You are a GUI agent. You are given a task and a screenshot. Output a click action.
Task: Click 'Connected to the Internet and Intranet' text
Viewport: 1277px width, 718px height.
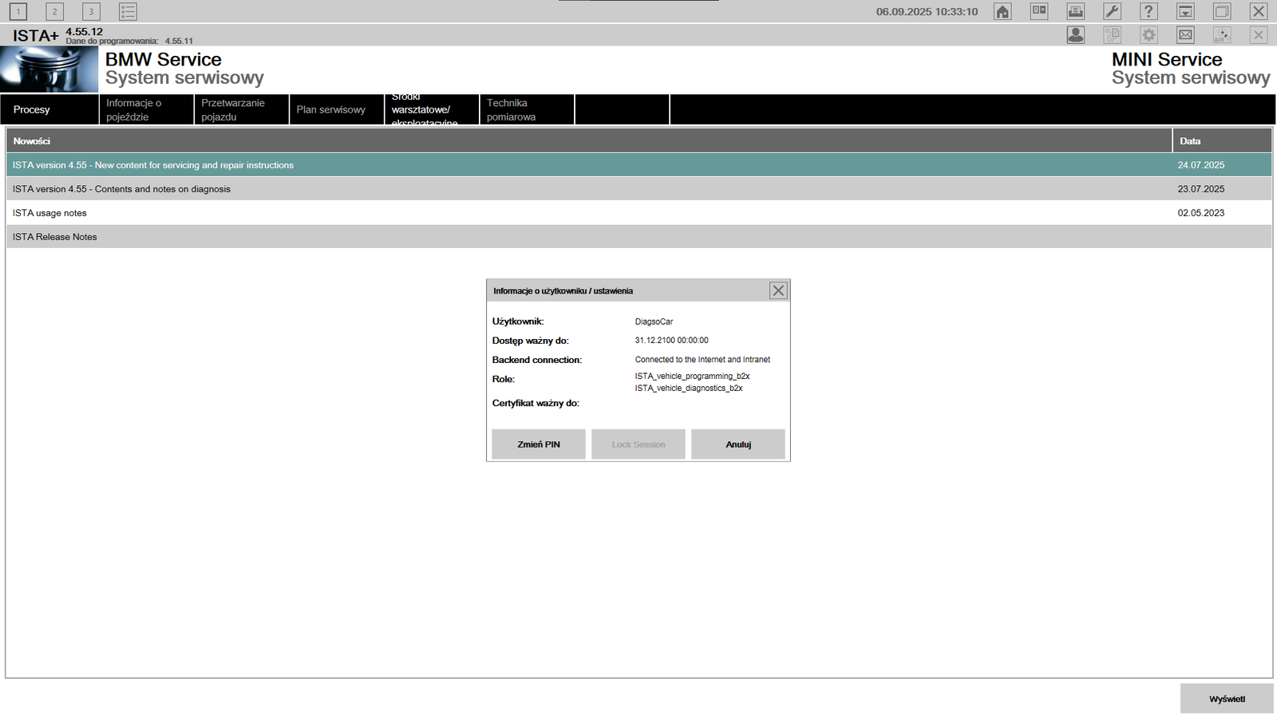tap(702, 360)
